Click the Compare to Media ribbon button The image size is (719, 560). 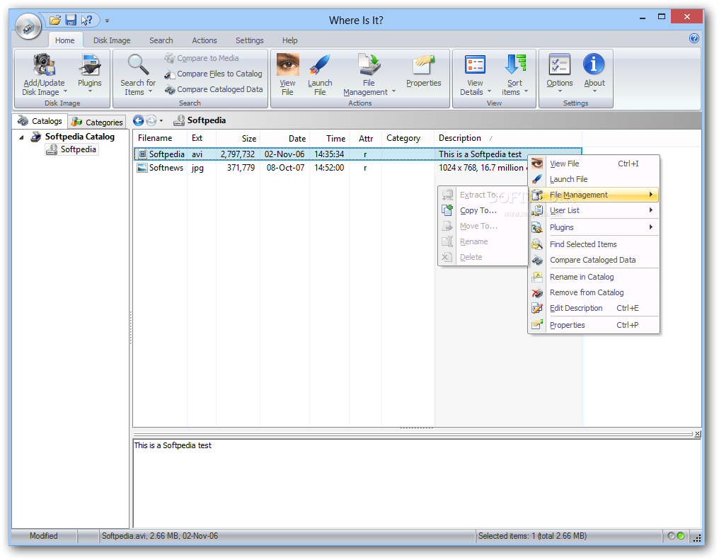tap(202, 58)
